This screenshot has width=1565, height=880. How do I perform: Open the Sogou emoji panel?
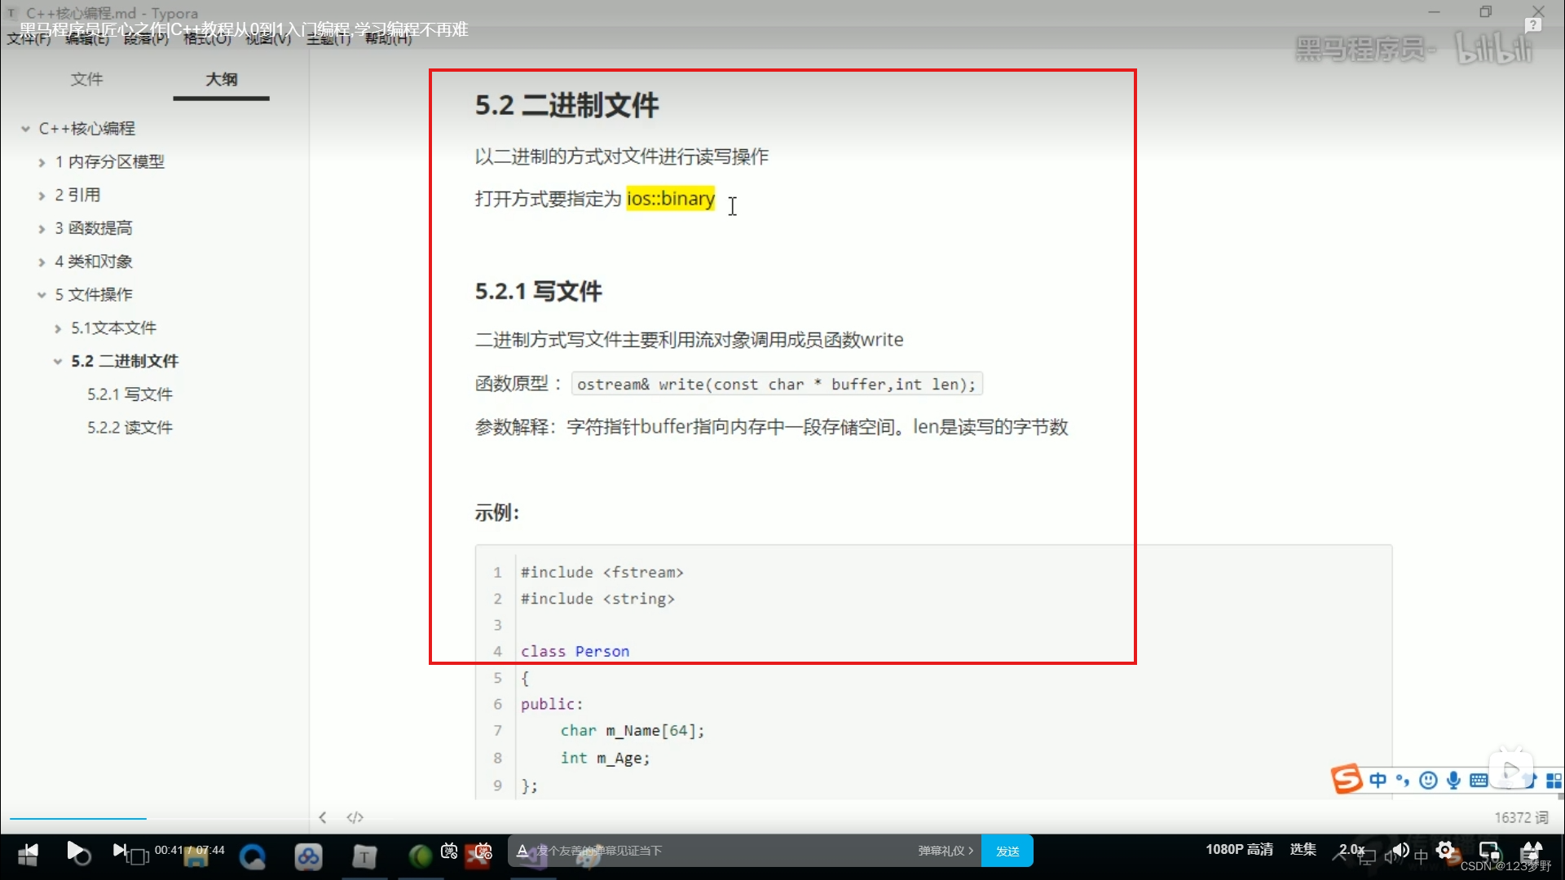click(1428, 781)
